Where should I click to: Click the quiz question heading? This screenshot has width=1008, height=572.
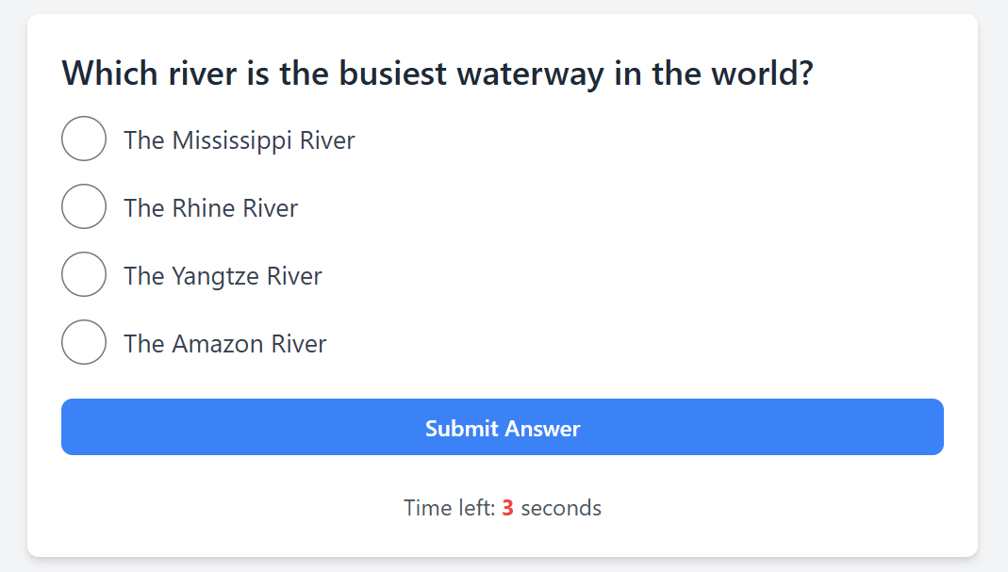pos(438,74)
